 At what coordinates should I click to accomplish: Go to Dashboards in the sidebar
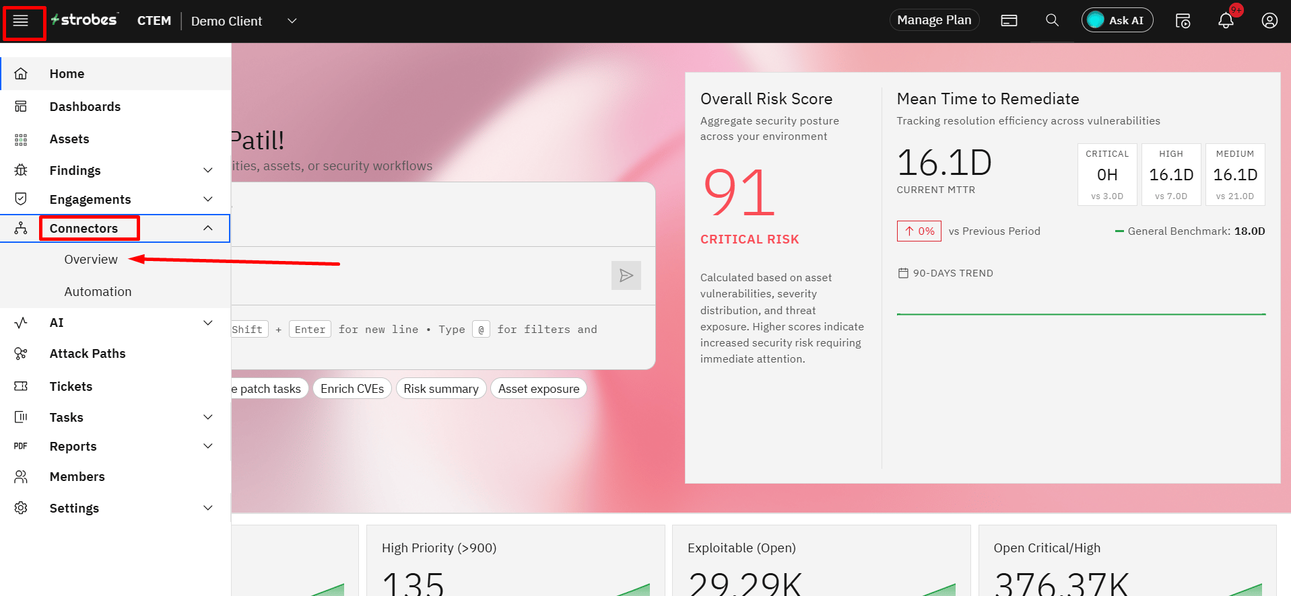coord(85,106)
